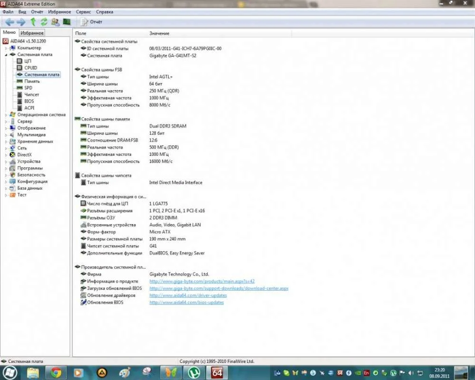Screen dimensions: 475x380
Task: Switch to the Избранное tab in side panel
Action: (32, 33)
